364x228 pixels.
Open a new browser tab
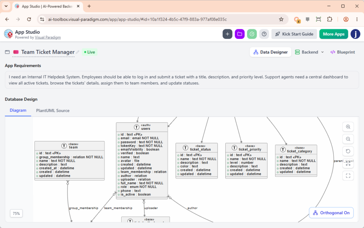click(x=89, y=6)
